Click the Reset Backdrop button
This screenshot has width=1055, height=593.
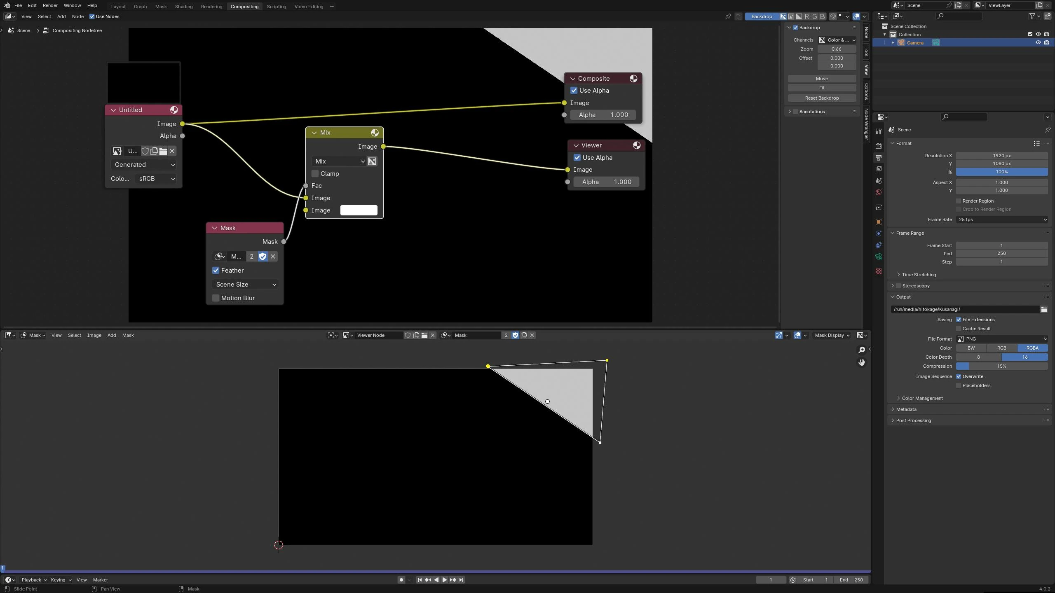coord(822,98)
